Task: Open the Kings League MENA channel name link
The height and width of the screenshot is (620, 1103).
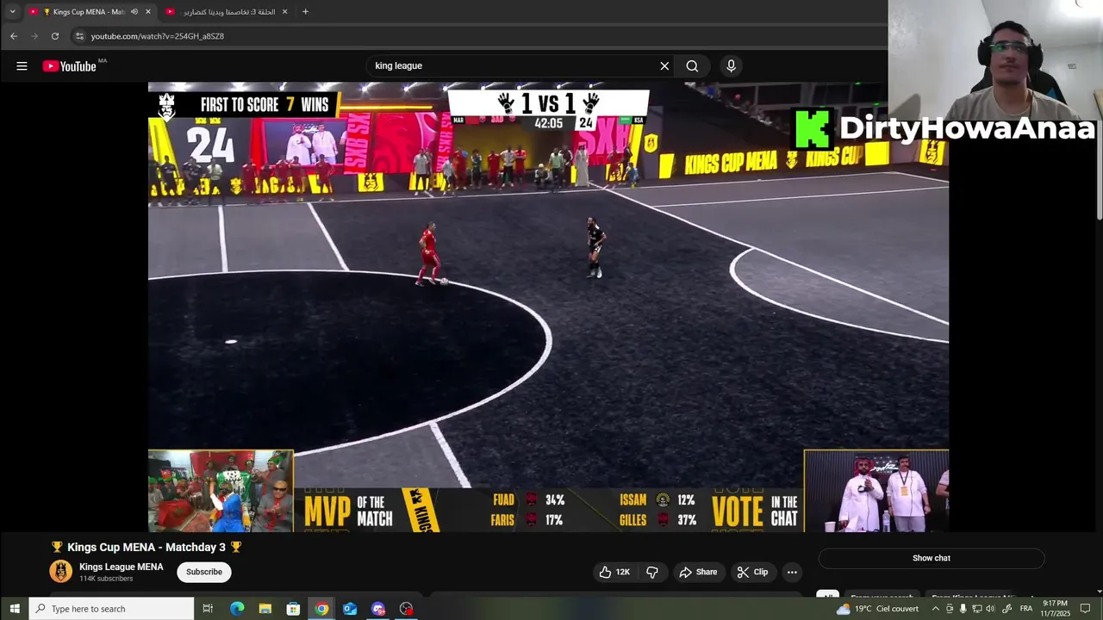Action: pos(122,567)
